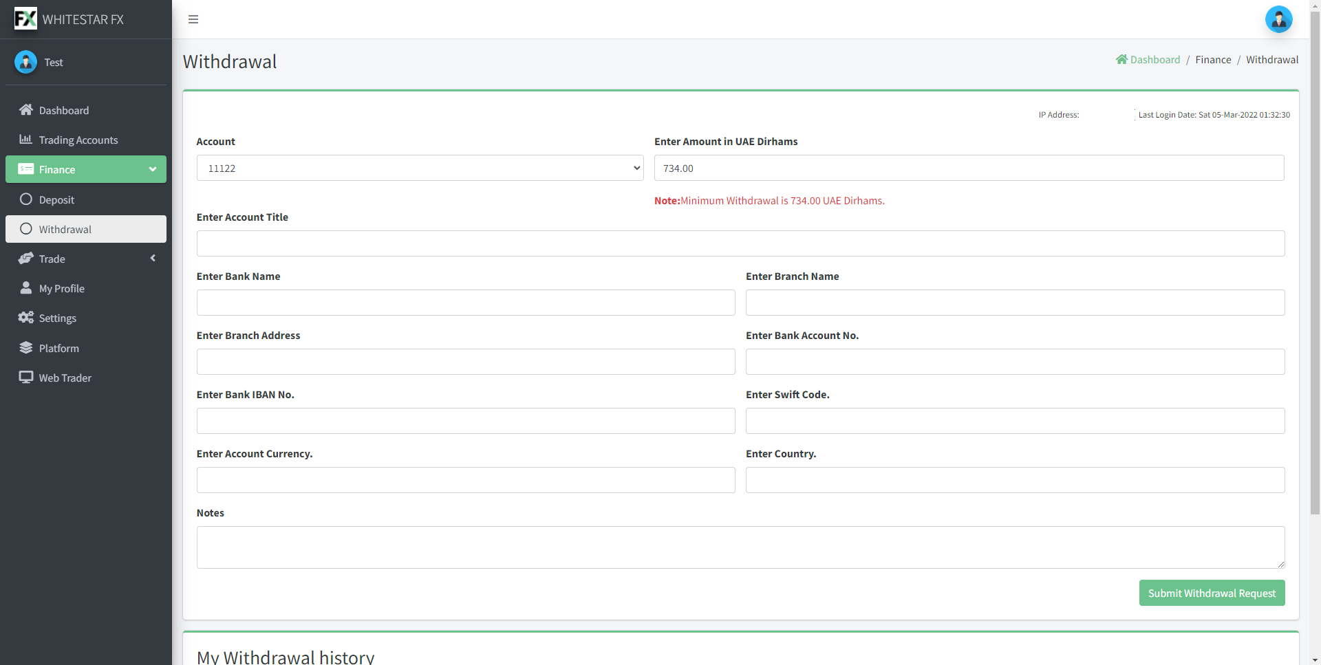
Task: Focus the Bank IBAN No. field
Action: coord(466,421)
